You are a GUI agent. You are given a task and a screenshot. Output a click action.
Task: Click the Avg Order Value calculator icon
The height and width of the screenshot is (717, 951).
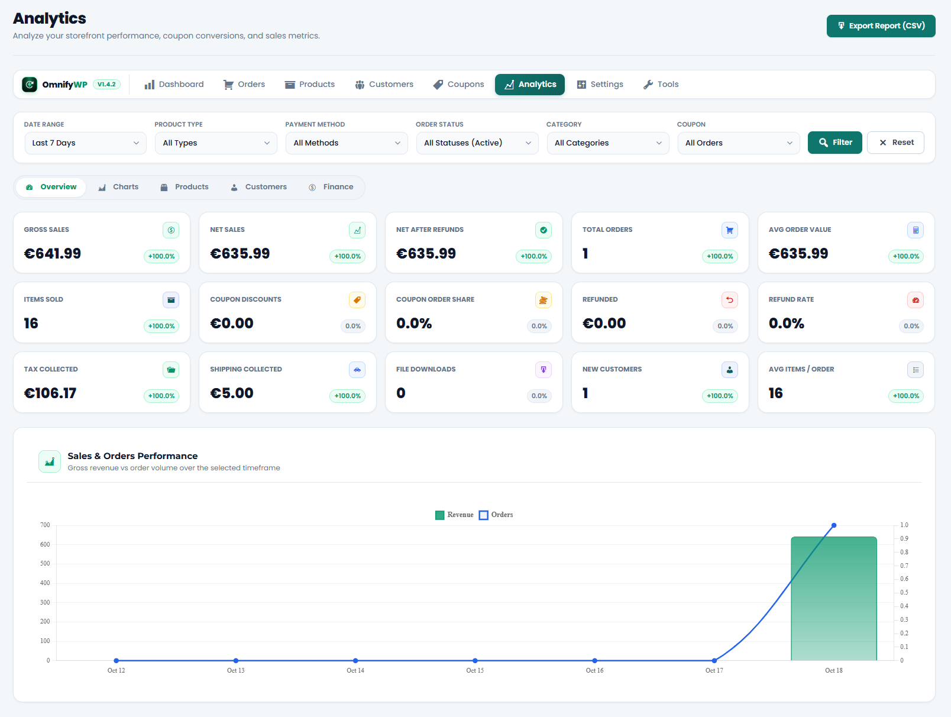(x=916, y=230)
